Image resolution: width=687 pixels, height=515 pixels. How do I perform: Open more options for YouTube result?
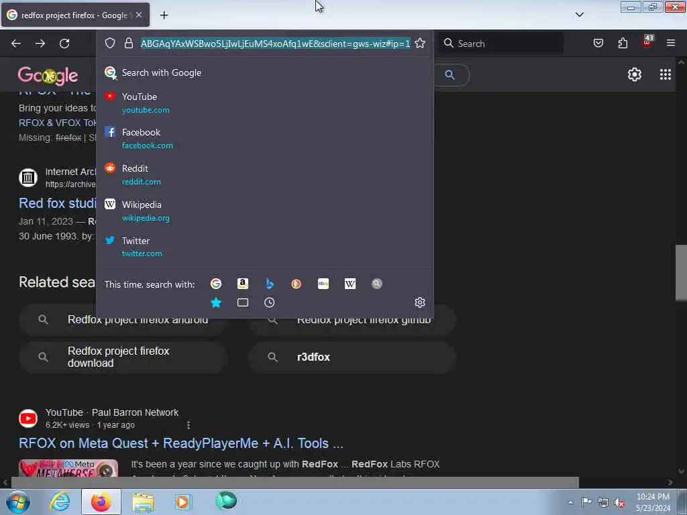(189, 424)
